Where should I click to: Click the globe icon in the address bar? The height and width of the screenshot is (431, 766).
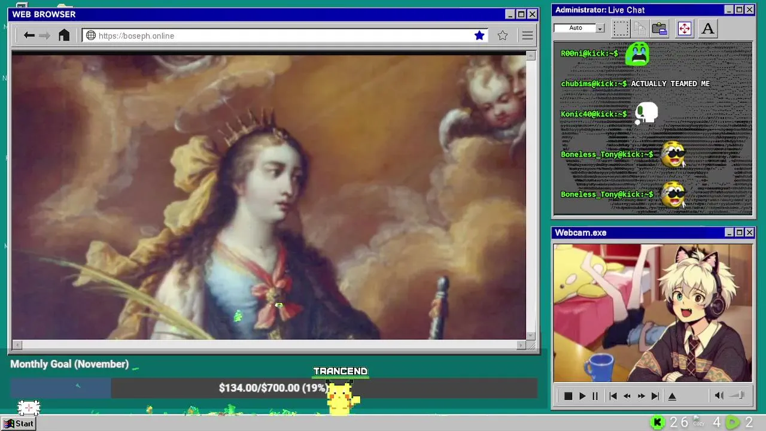pyautogui.click(x=91, y=35)
